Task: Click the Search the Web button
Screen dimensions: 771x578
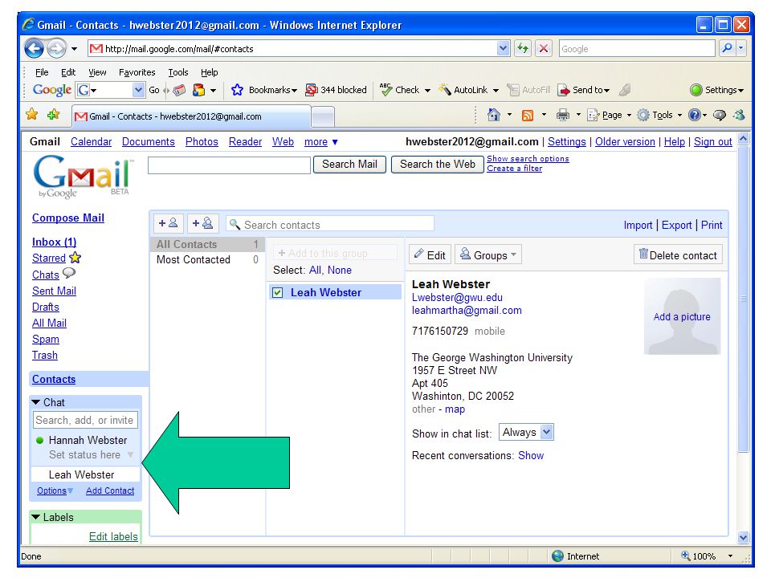Action: (x=437, y=164)
